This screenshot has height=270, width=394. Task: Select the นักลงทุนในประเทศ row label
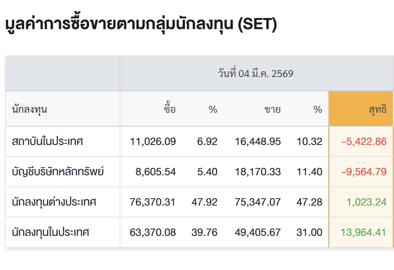(x=51, y=232)
